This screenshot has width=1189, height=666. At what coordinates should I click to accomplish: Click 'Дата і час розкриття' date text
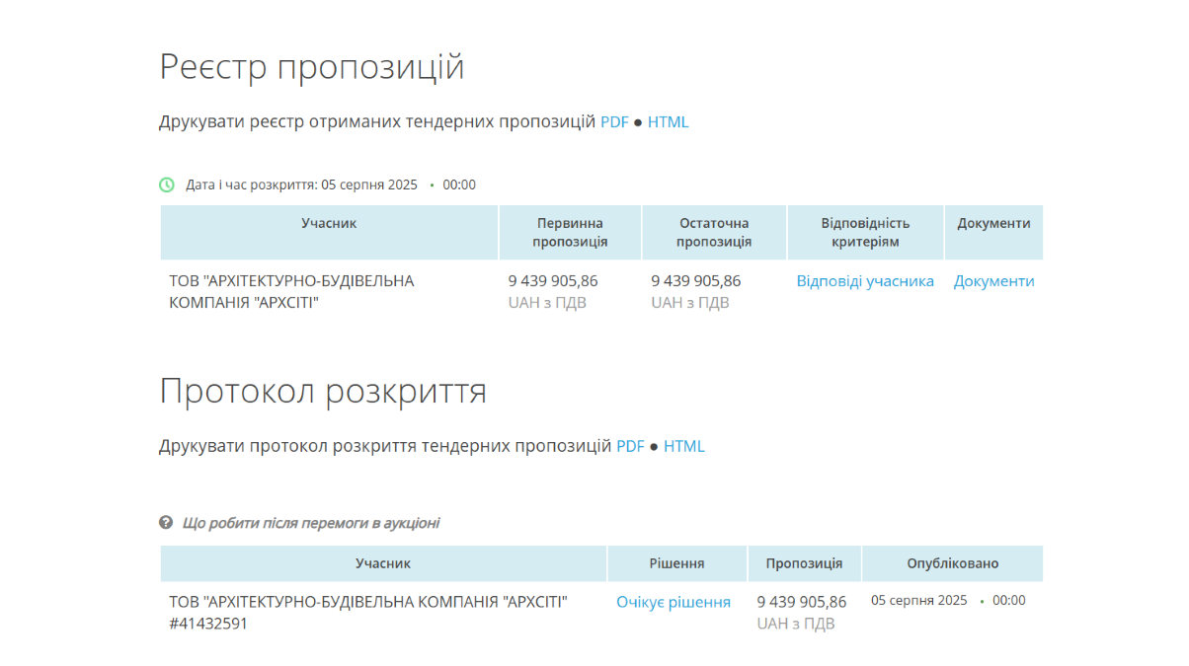pos(301,185)
